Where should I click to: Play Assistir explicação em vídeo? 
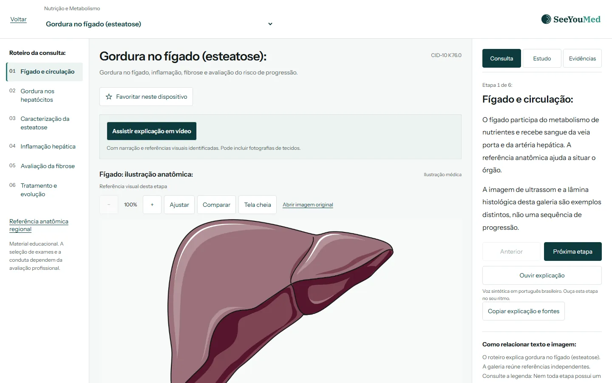tap(152, 131)
